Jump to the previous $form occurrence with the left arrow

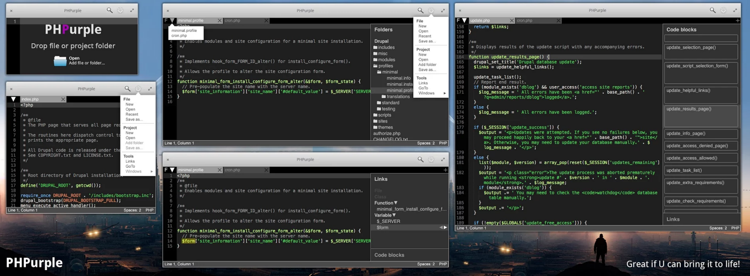(x=441, y=227)
